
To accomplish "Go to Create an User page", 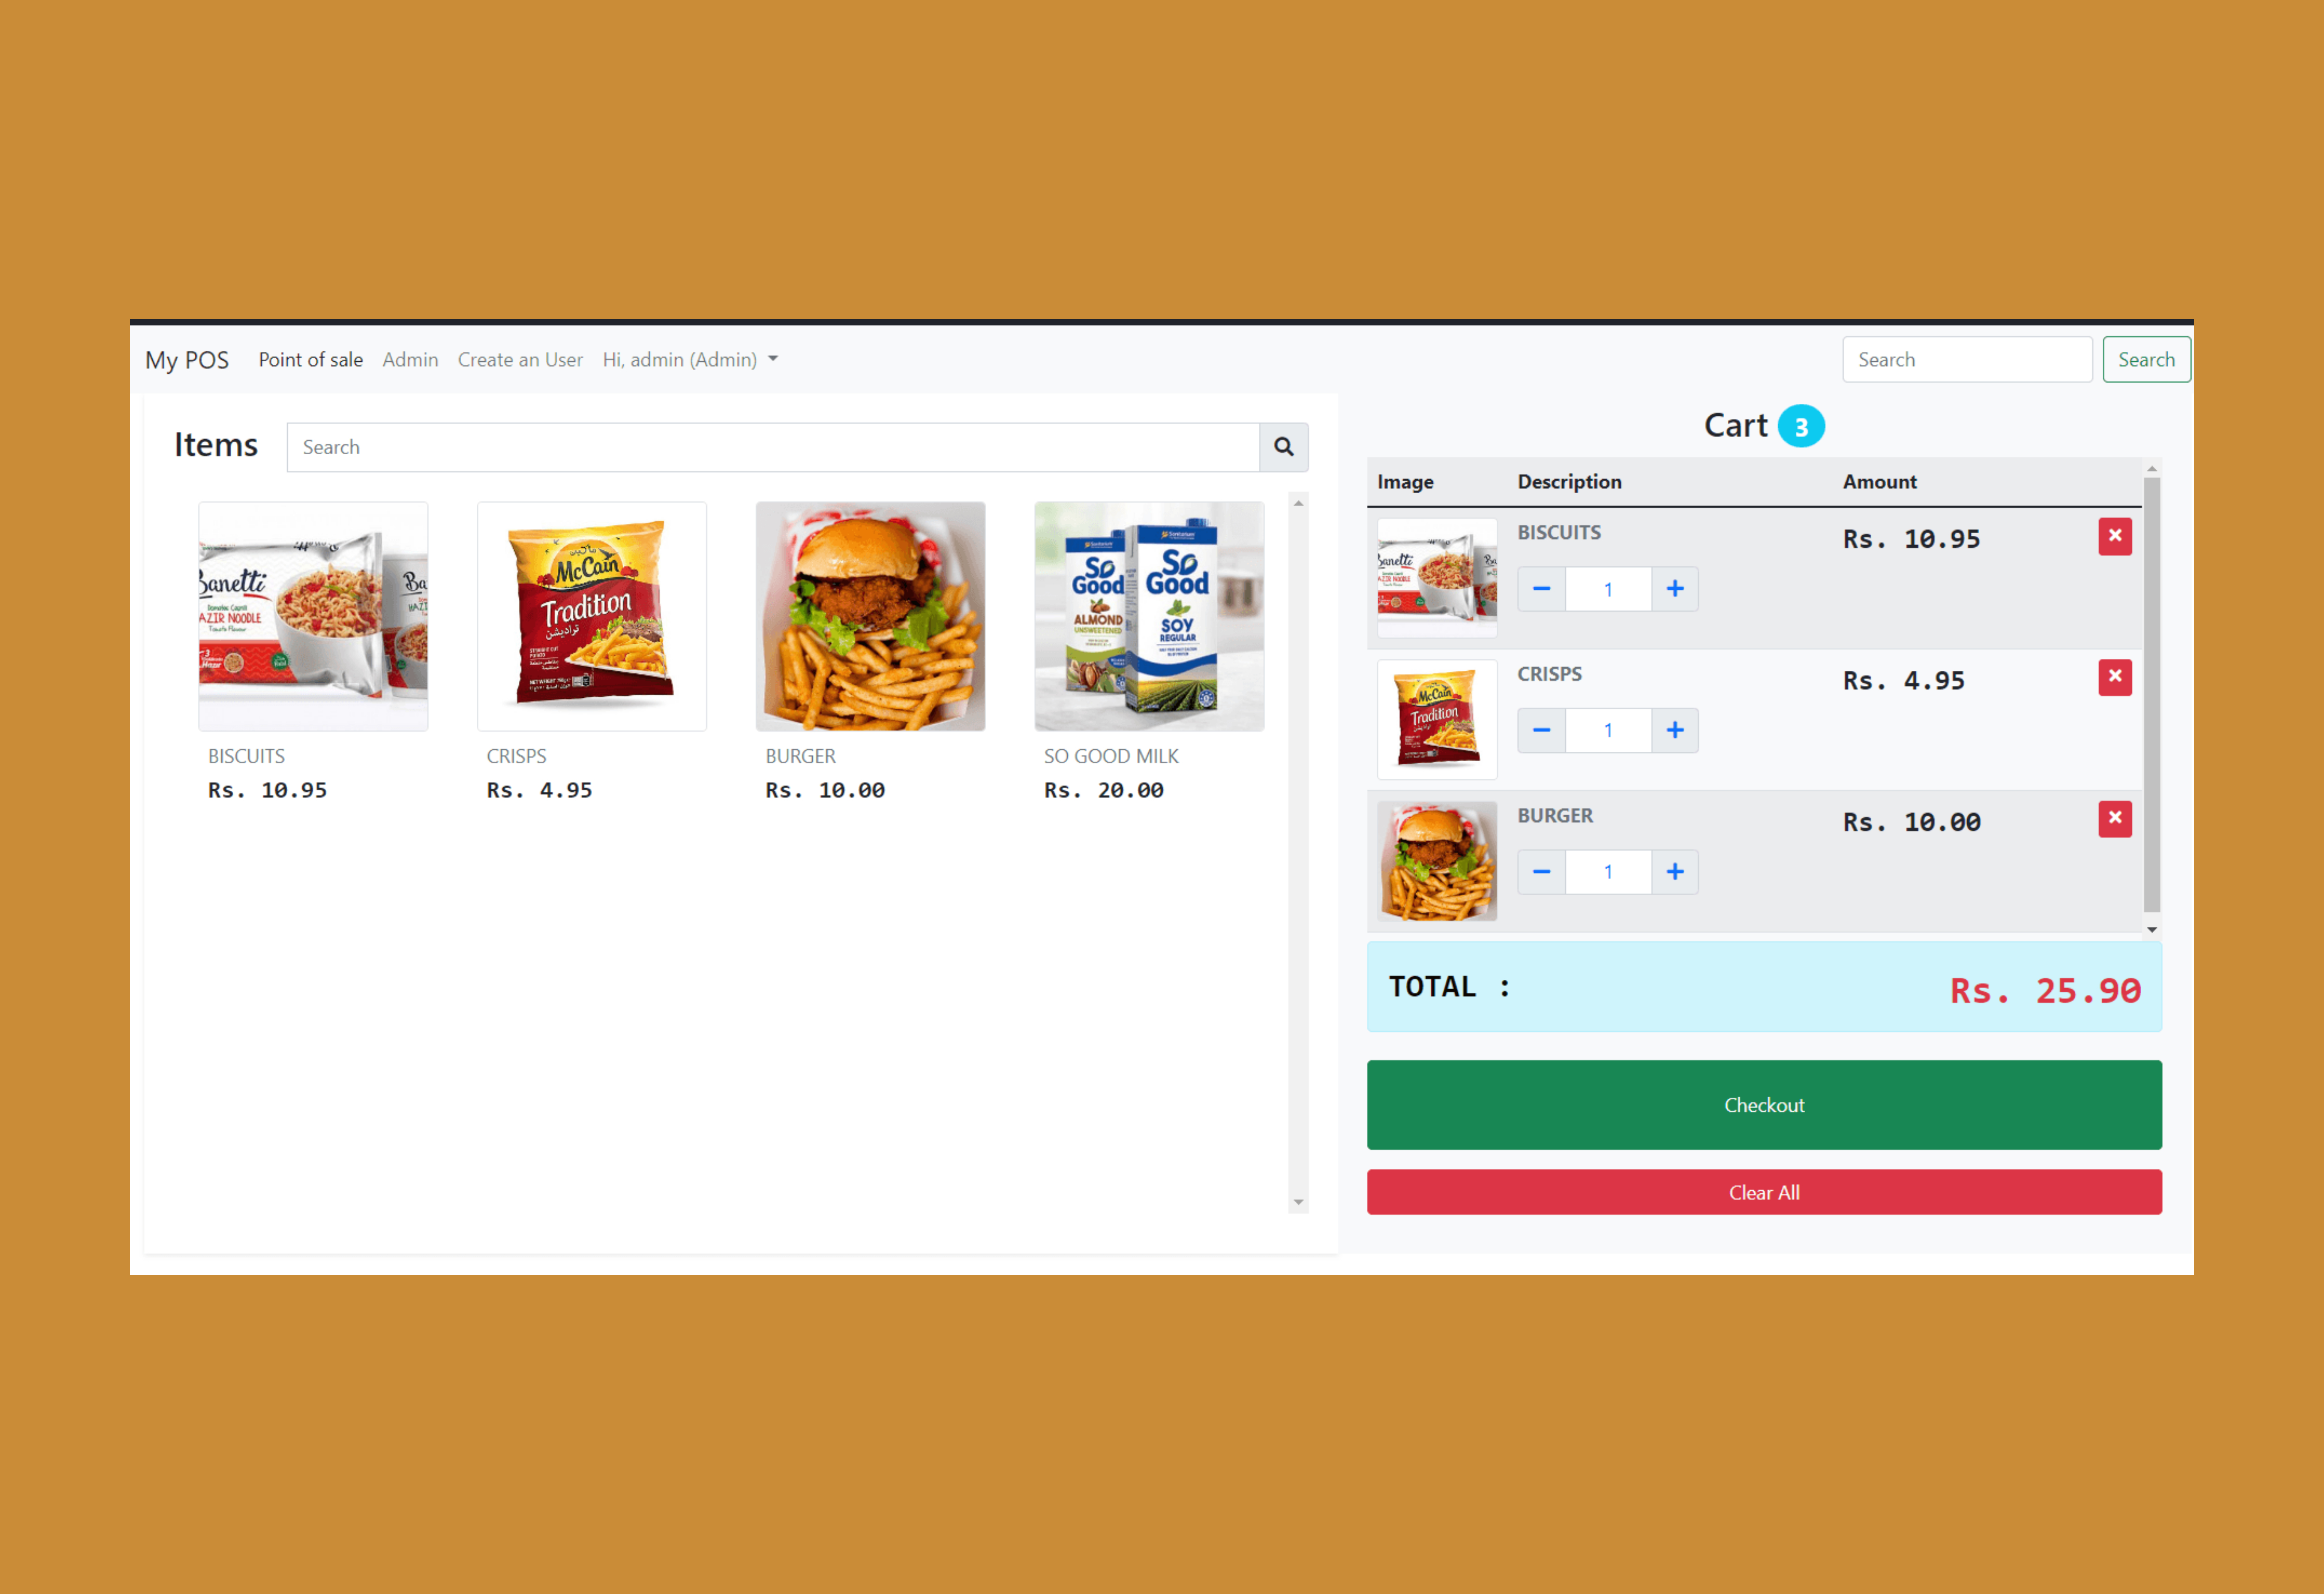I will coord(520,360).
